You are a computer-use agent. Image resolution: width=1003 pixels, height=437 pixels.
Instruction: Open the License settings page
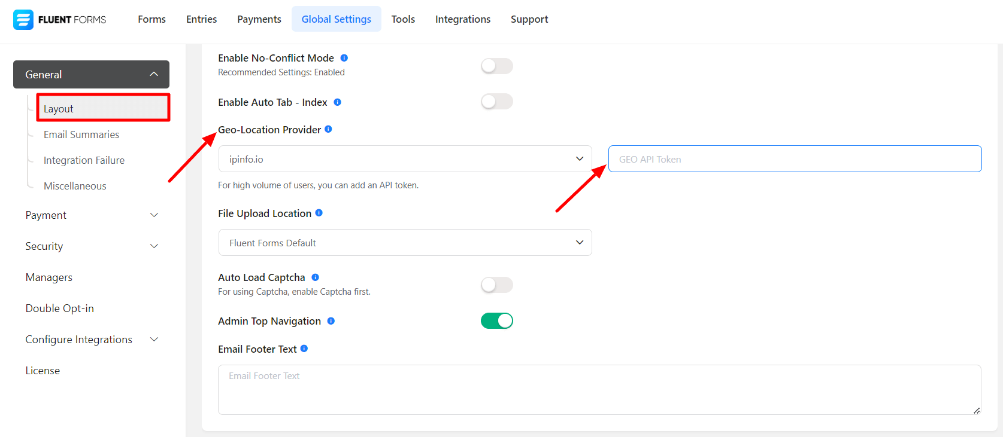click(x=43, y=371)
